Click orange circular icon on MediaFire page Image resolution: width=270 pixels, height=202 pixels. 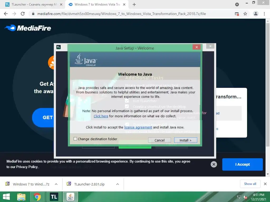pos(51,63)
